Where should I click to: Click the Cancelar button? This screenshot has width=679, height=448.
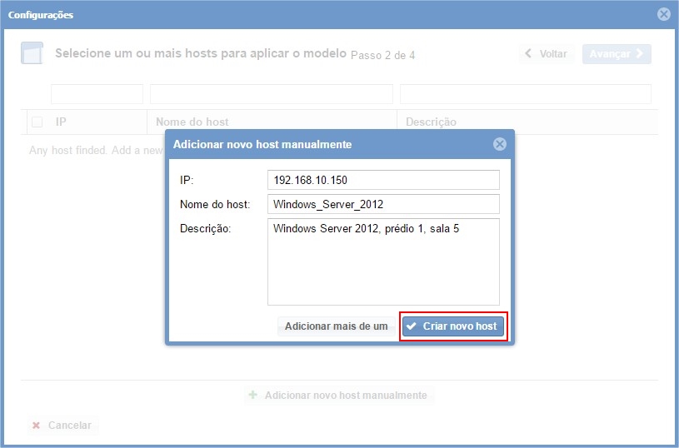tap(62, 426)
